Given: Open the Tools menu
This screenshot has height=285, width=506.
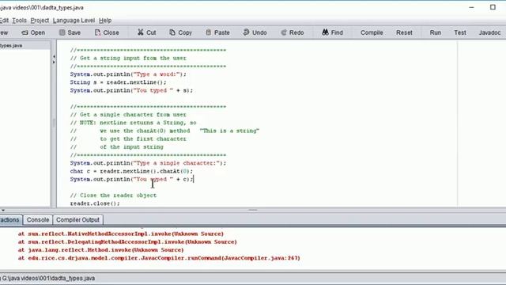Looking at the screenshot, I should tap(19, 21).
